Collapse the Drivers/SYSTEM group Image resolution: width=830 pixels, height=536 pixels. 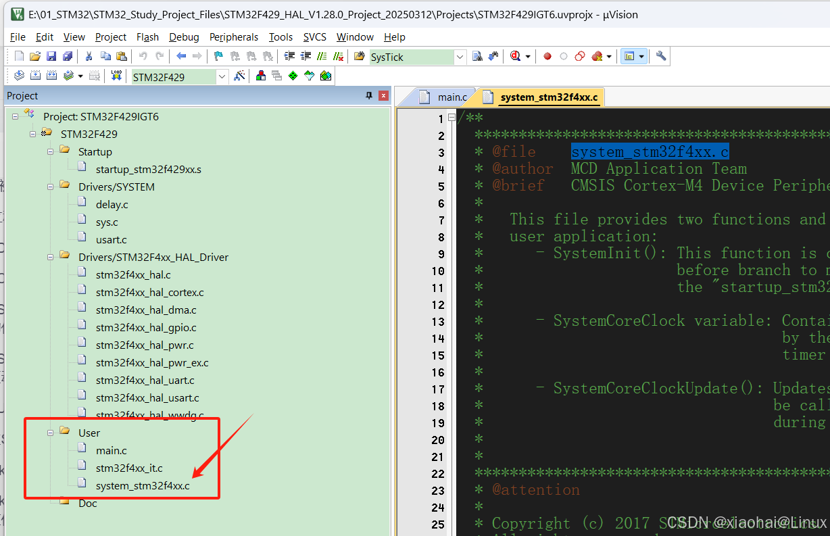point(50,187)
